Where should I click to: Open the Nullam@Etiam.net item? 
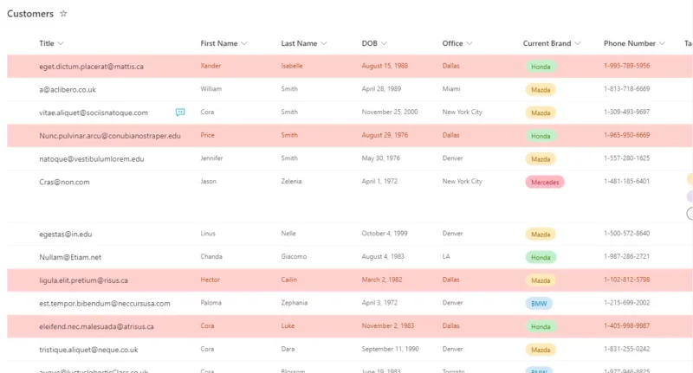(70, 257)
